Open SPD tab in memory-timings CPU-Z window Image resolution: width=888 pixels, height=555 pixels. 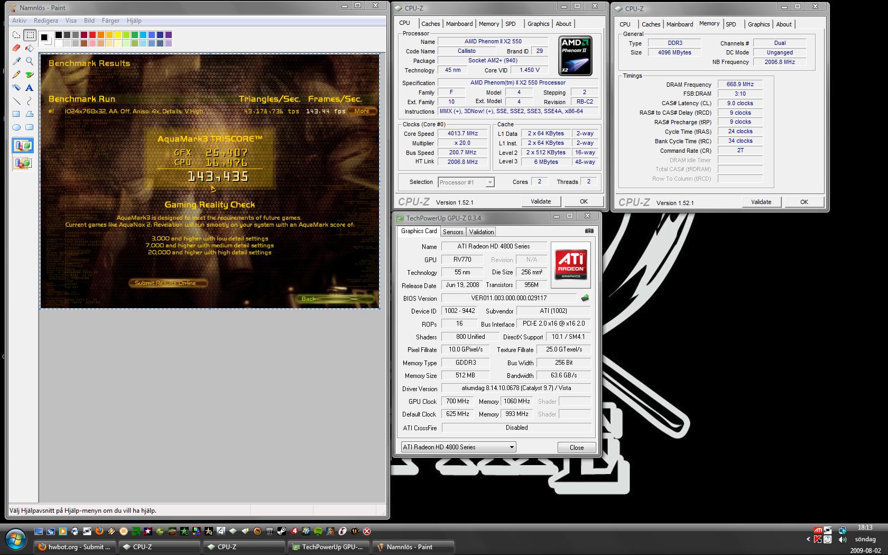tap(731, 24)
